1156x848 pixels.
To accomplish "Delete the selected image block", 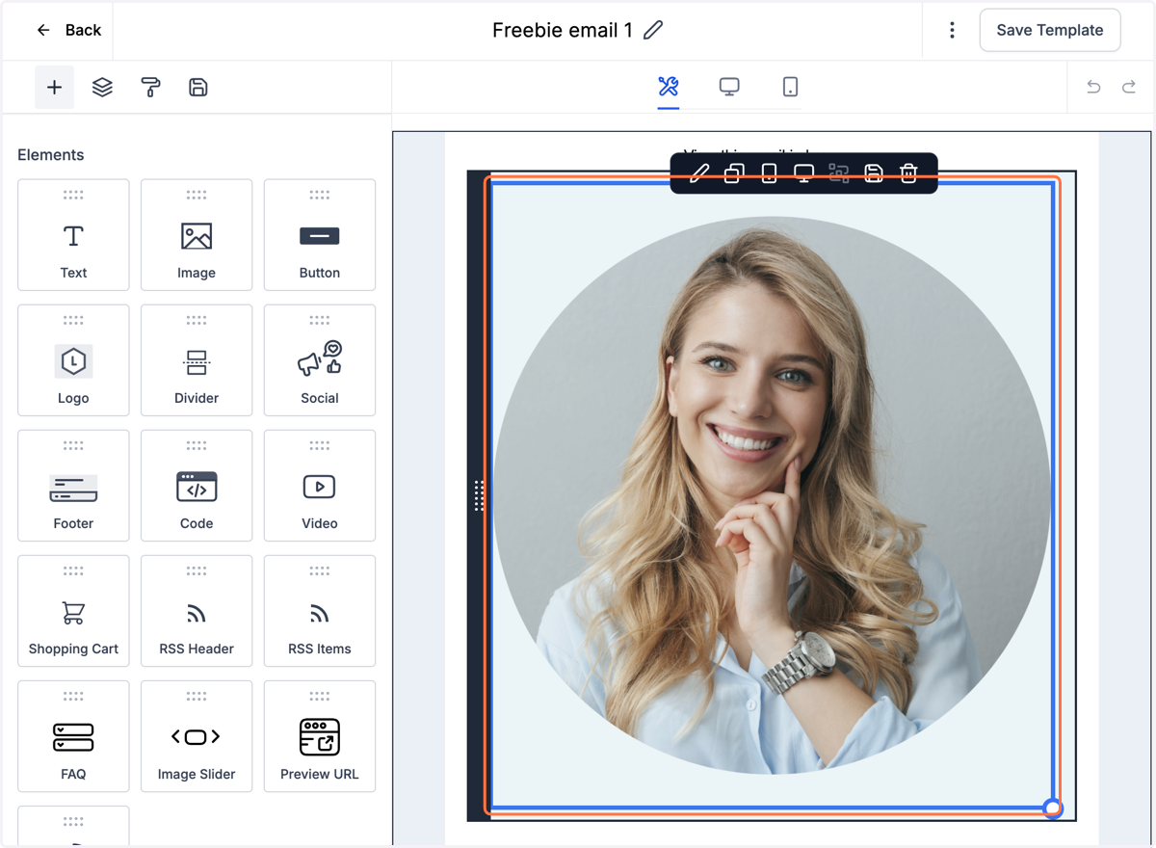I will pos(908,173).
